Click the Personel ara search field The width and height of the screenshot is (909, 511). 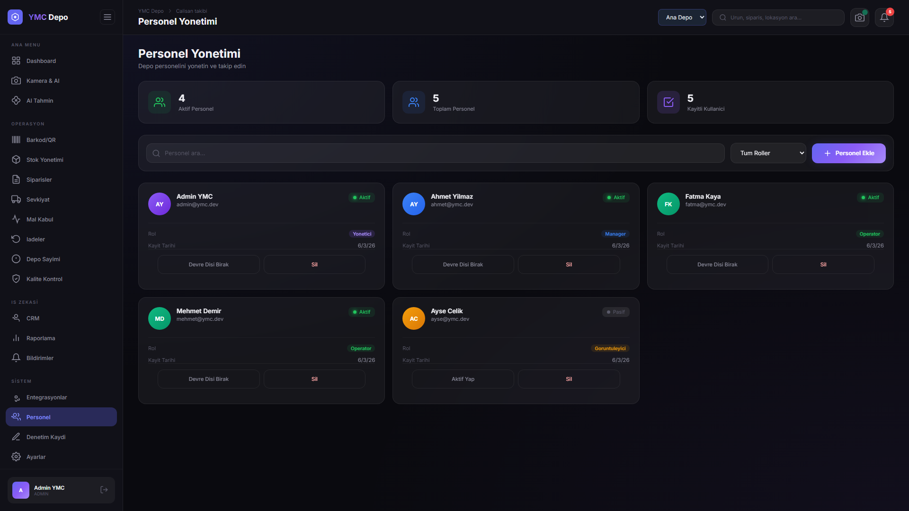(435, 153)
